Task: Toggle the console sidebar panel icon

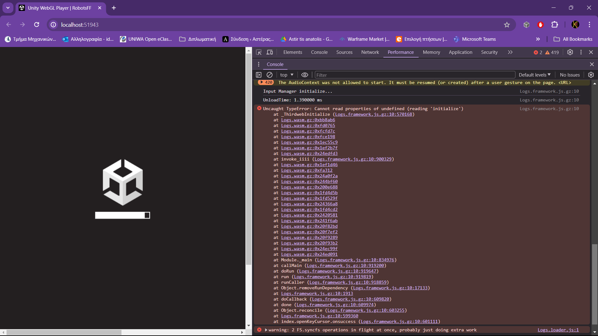Action: (259, 75)
